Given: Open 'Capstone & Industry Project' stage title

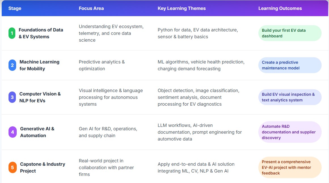Looking at the screenshot, I should [42, 167].
